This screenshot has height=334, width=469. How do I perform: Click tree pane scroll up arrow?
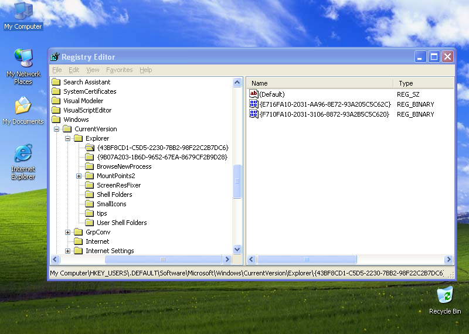(237, 82)
